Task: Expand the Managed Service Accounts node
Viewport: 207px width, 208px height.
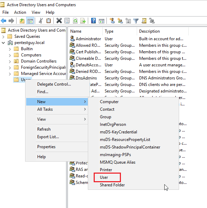Action: (10, 74)
